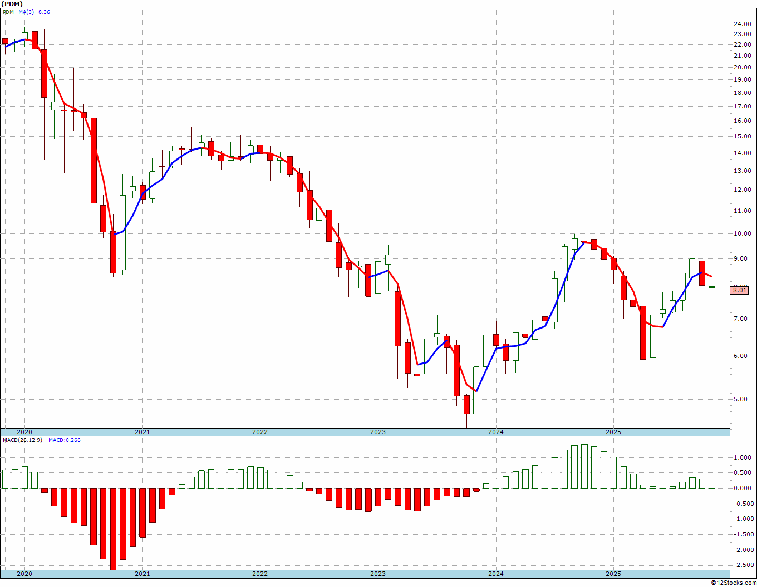Select 2021 on the price chart time axis

[x=142, y=432]
